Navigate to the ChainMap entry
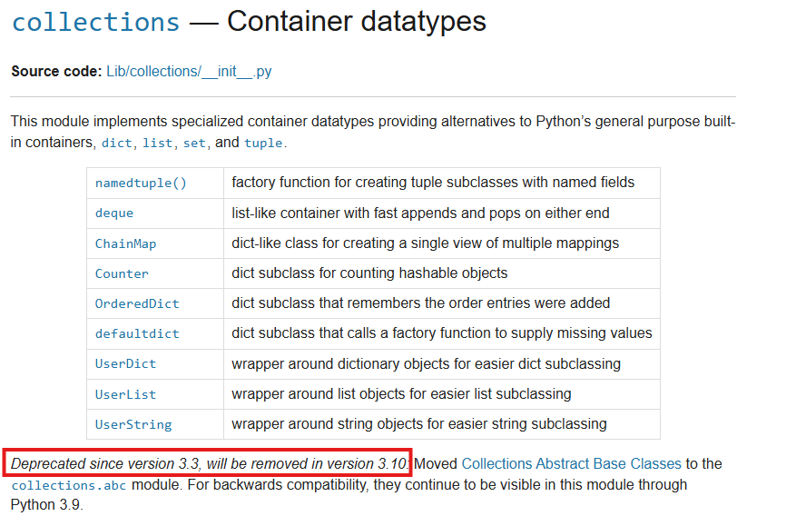Image resolution: width=796 pixels, height=526 pixels. 125,243
